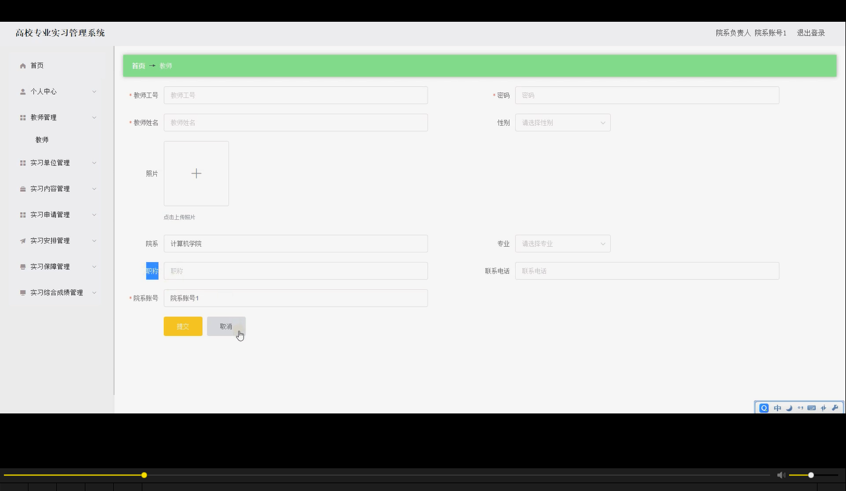Expand the 实习综合成绩管理 chevron
The width and height of the screenshot is (846, 491).
click(94, 293)
